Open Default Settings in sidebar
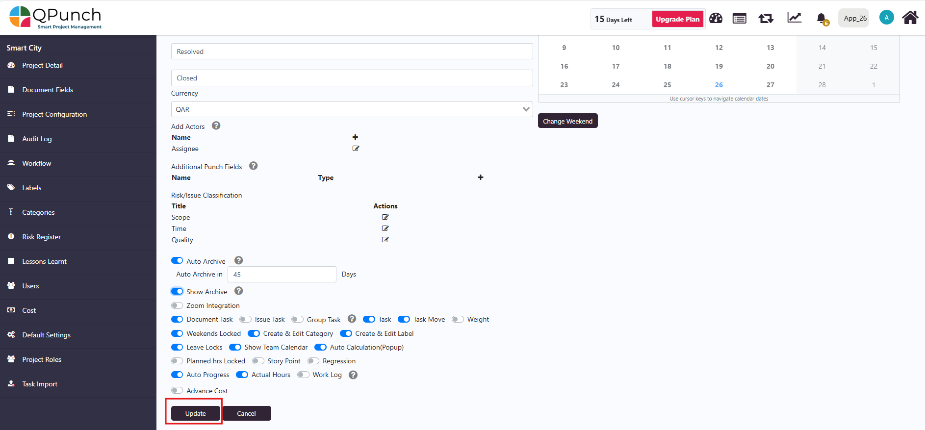This screenshot has width=925, height=430. pos(46,335)
